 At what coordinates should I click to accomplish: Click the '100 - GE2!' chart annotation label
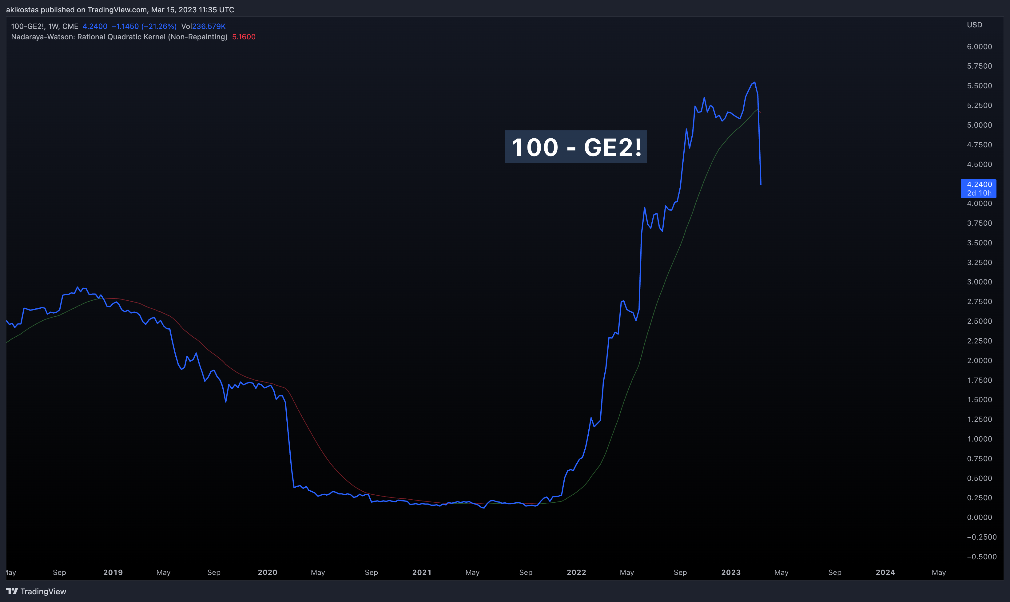(x=576, y=147)
